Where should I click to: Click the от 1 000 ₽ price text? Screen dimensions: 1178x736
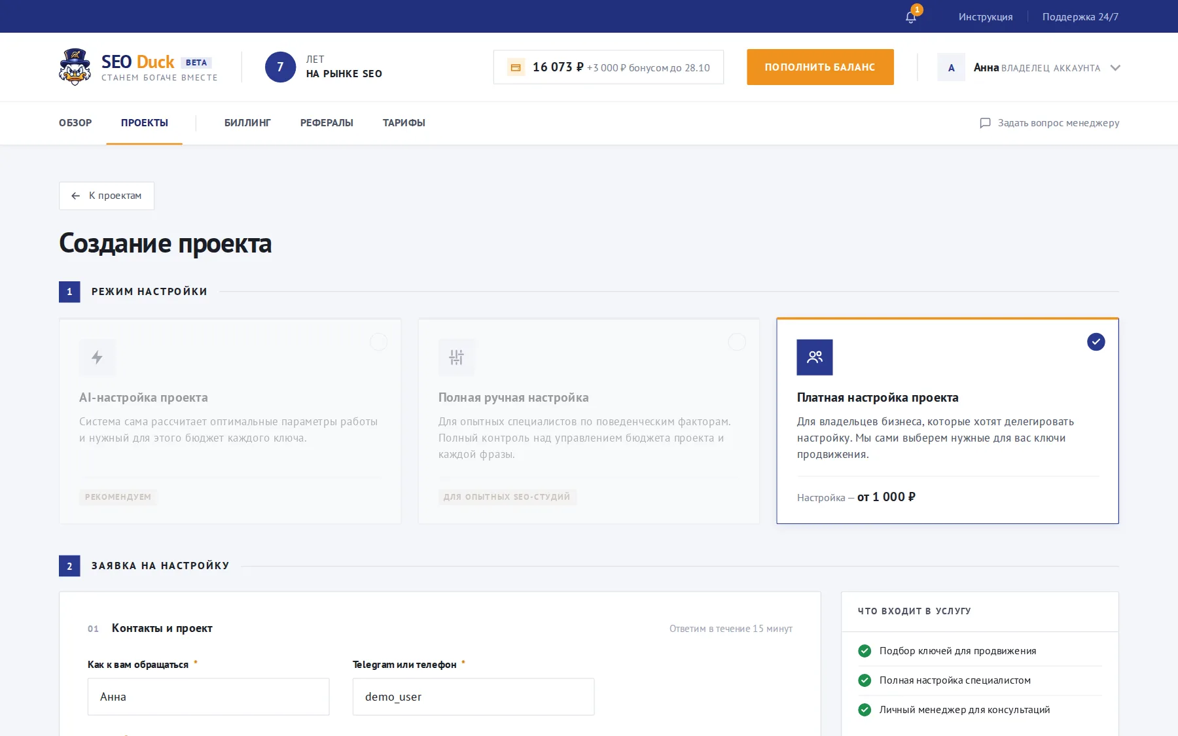click(886, 497)
